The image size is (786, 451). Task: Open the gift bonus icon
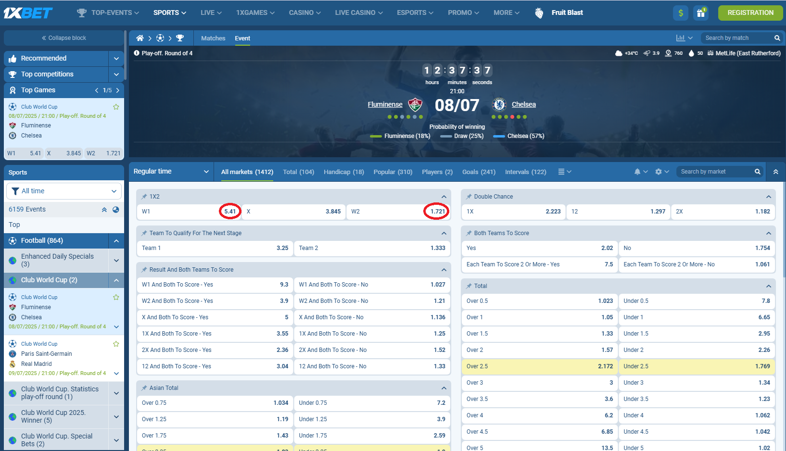tap(701, 13)
